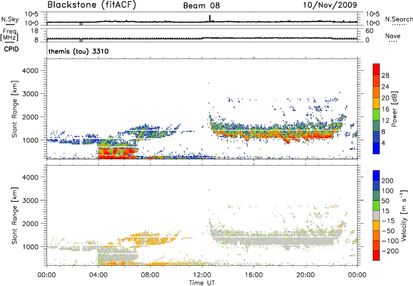Click the "Freq. [MHz]" axis label

pos(9,35)
